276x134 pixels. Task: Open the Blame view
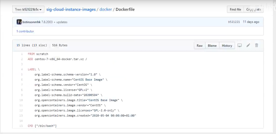click(x=212, y=46)
